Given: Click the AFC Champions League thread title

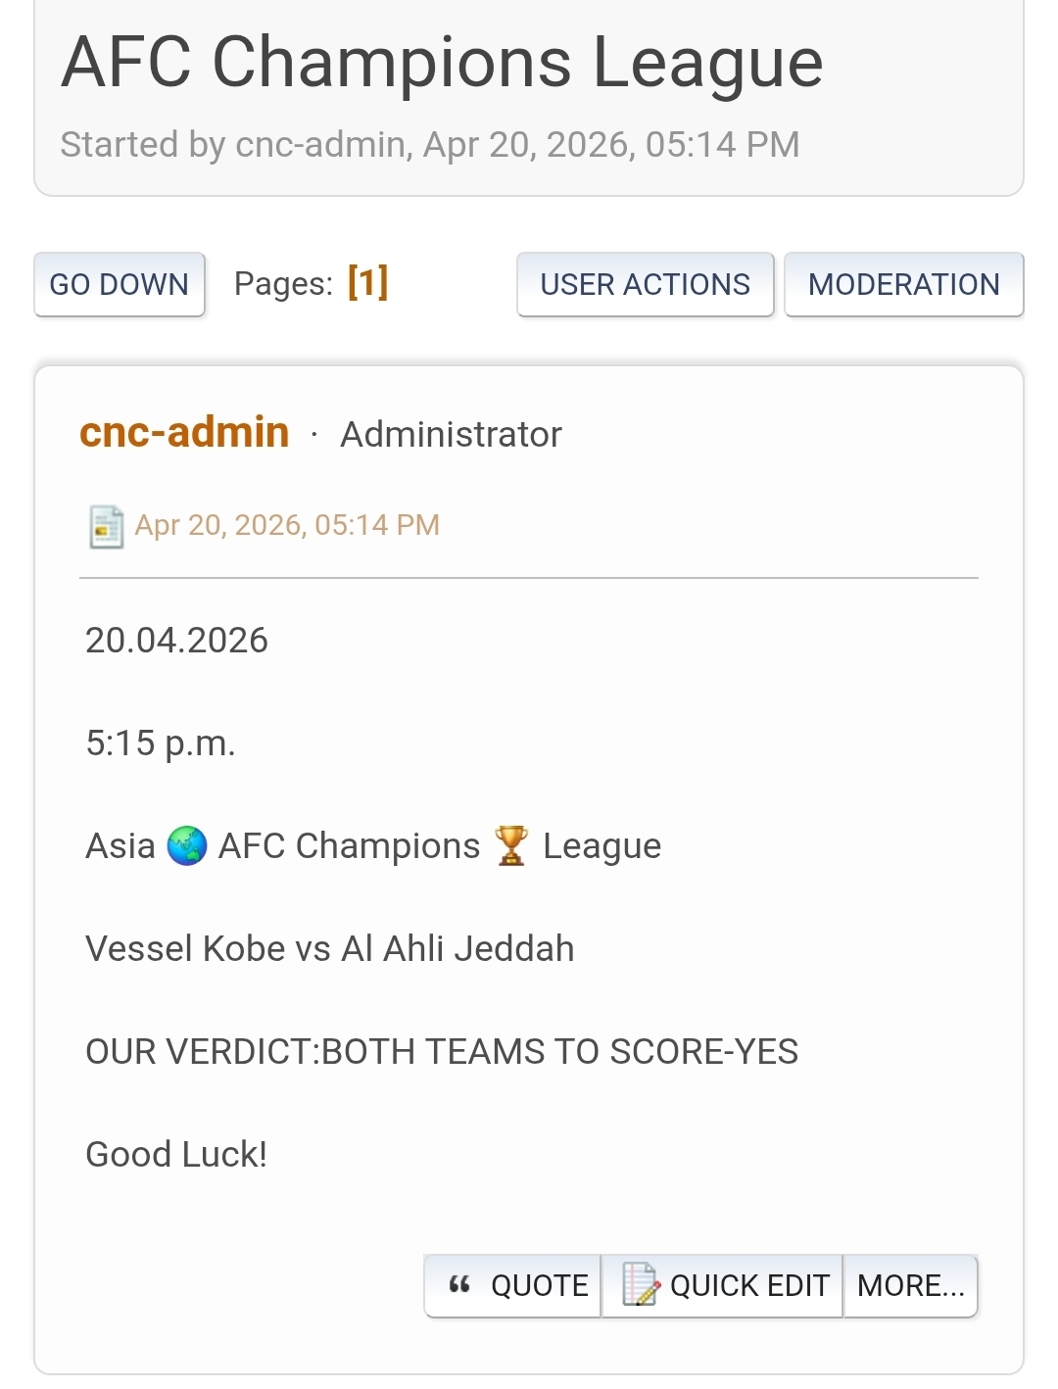Looking at the screenshot, I should (442, 63).
